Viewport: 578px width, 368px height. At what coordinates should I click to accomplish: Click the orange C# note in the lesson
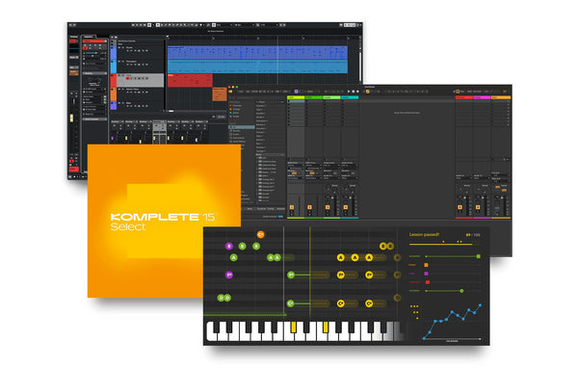[x=261, y=234]
